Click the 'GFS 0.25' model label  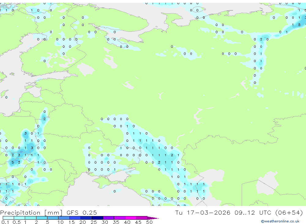tap(82, 212)
